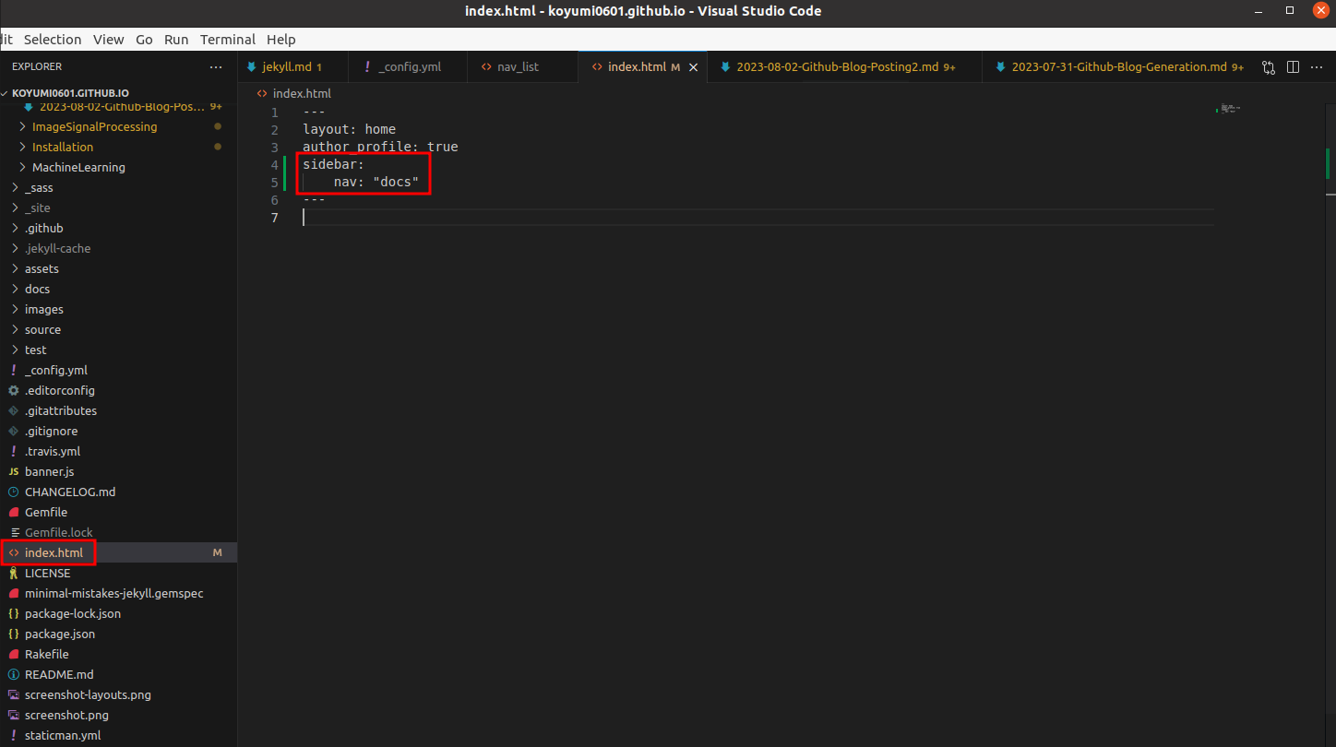1336x747 pixels.
Task: Close the index.html editor tab
Action: pyautogui.click(x=693, y=67)
